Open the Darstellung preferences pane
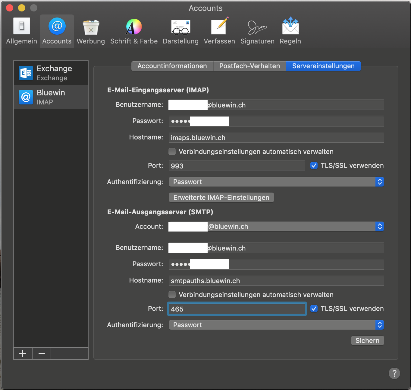The width and height of the screenshot is (411, 390). (x=180, y=31)
